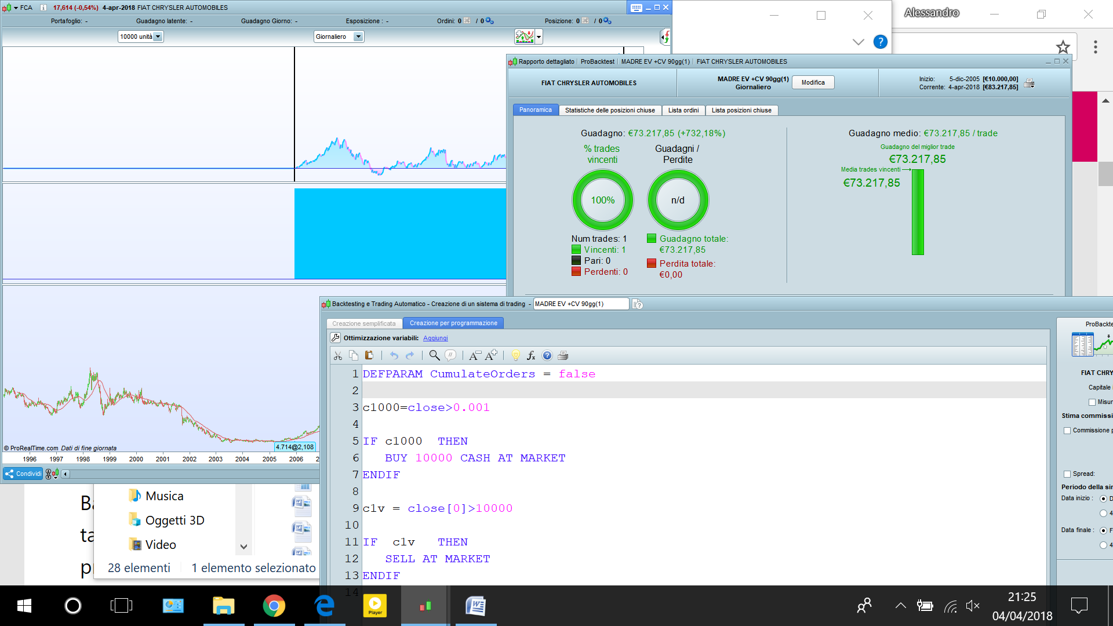
Task: Click the cut scissors icon in code editor
Action: pyautogui.click(x=338, y=356)
